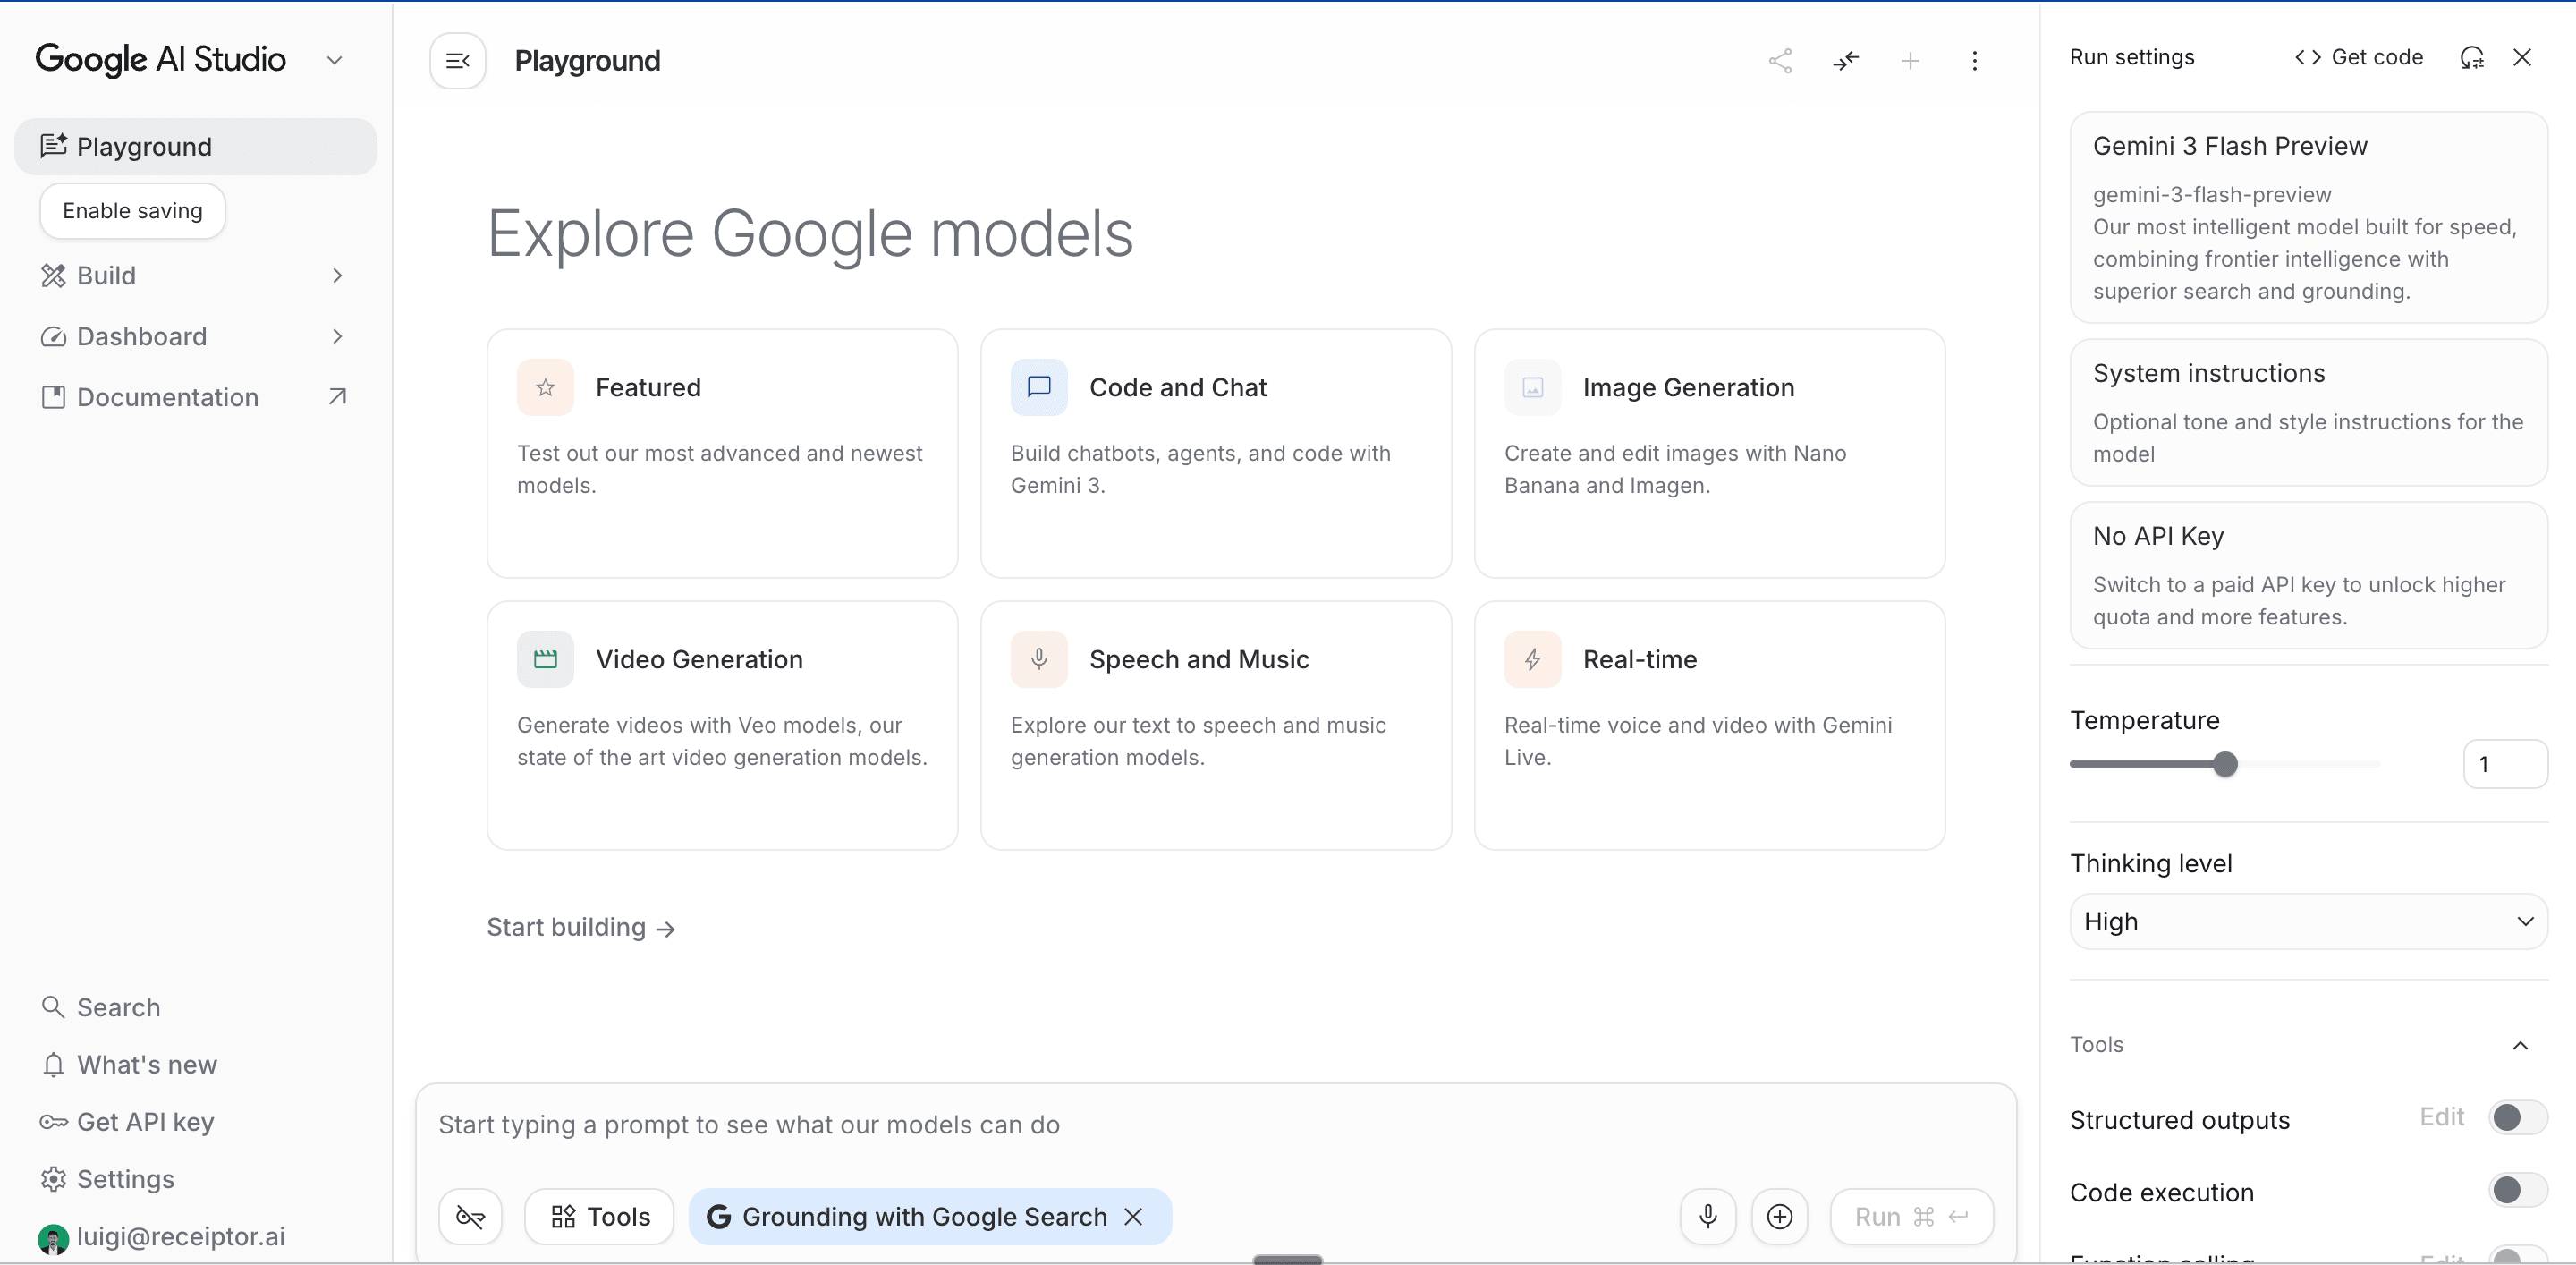The height and width of the screenshot is (1265, 2576).
Task: Click the crossed-out eye temporary chat icon
Action: click(470, 1216)
